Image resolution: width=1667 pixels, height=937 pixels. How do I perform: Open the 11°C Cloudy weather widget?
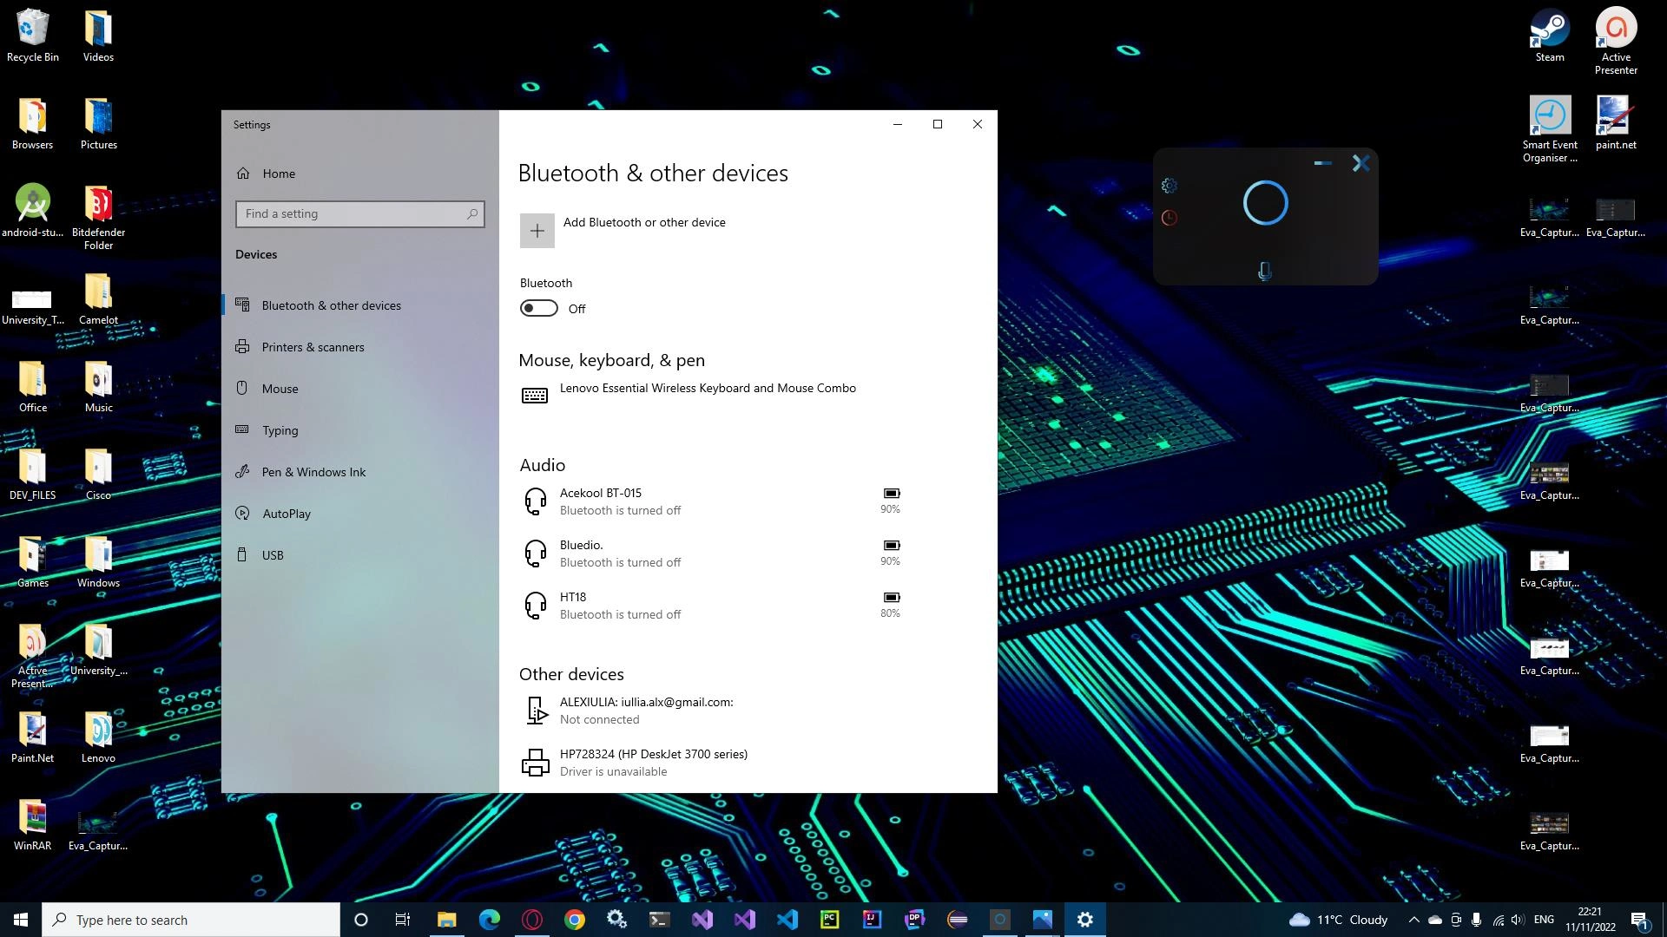click(1338, 920)
